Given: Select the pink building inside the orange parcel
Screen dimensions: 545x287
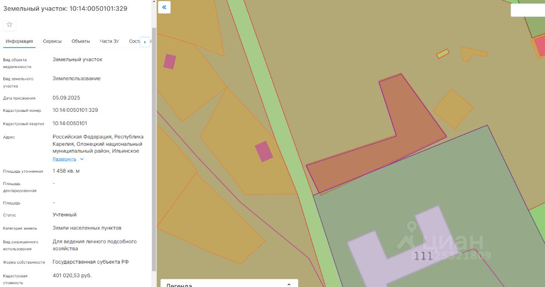Looking at the screenshot, I should [x=264, y=151].
